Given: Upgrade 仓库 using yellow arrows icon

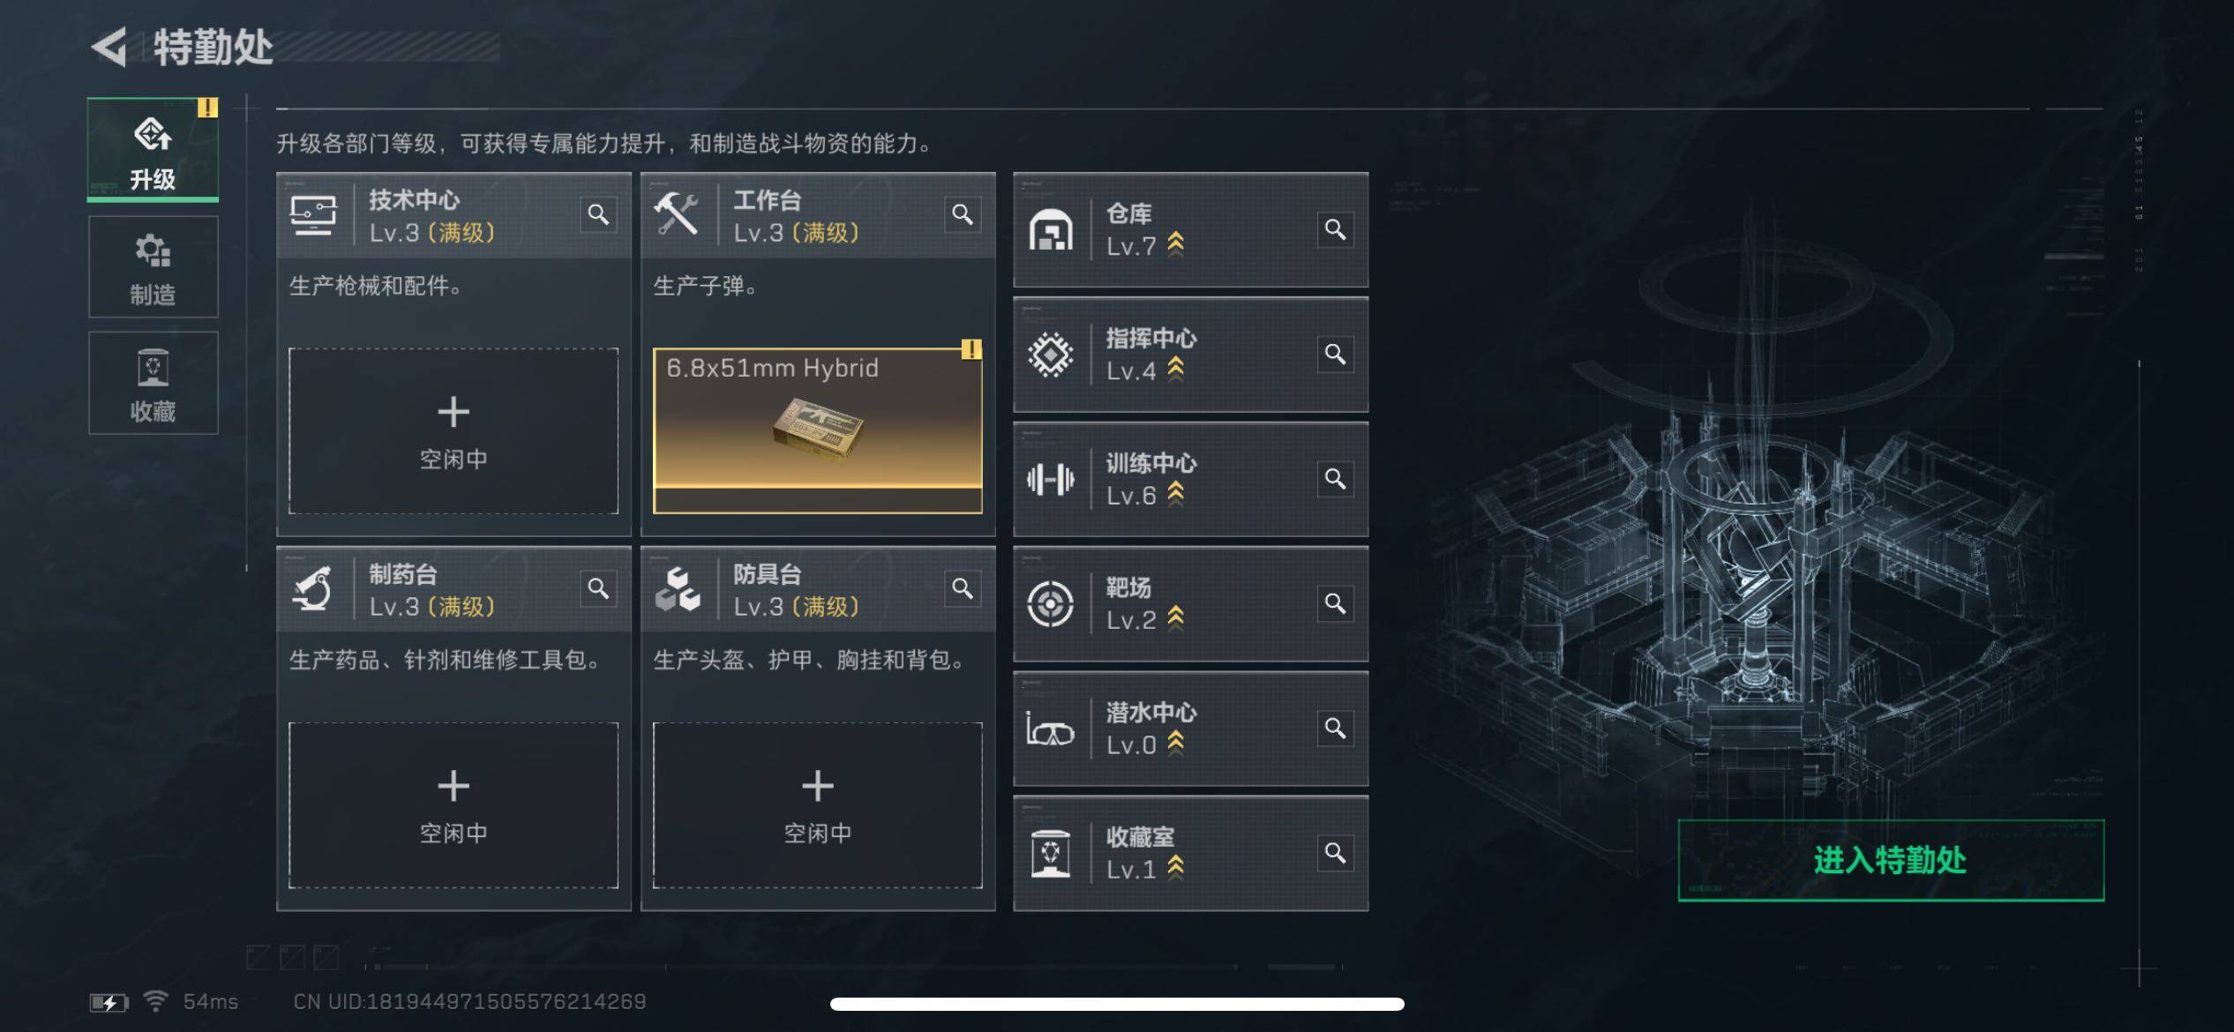Looking at the screenshot, I should [x=1175, y=244].
